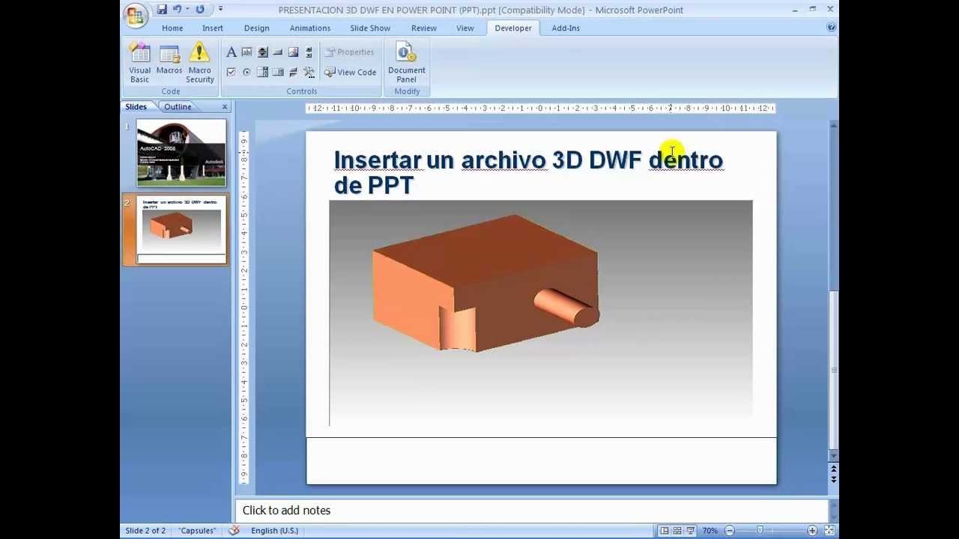Open the Visual Basic editor

[x=139, y=63]
